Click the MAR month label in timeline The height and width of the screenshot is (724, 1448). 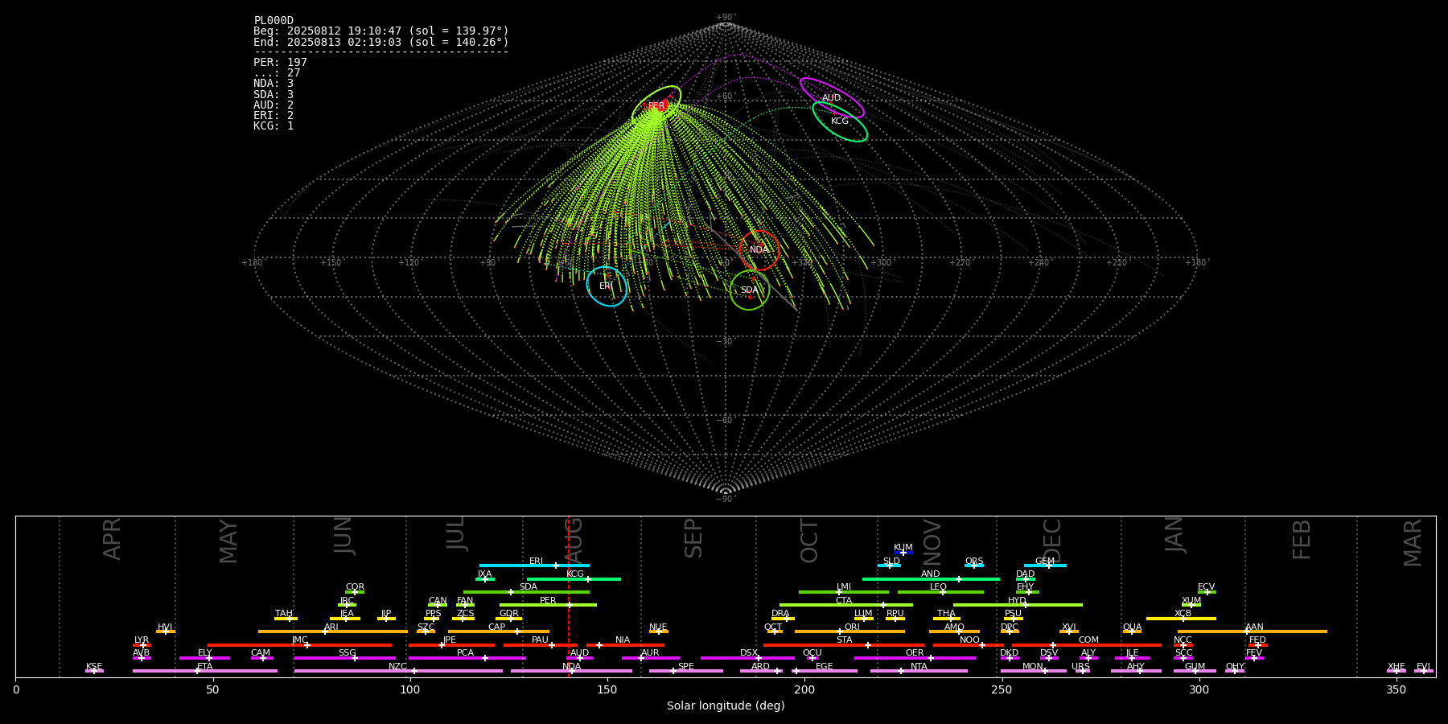1413,541
